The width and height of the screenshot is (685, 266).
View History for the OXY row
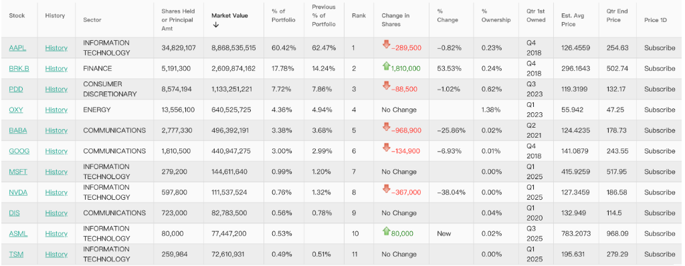click(56, 110)
